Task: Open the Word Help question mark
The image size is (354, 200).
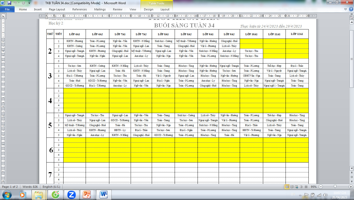Action: 350,9
